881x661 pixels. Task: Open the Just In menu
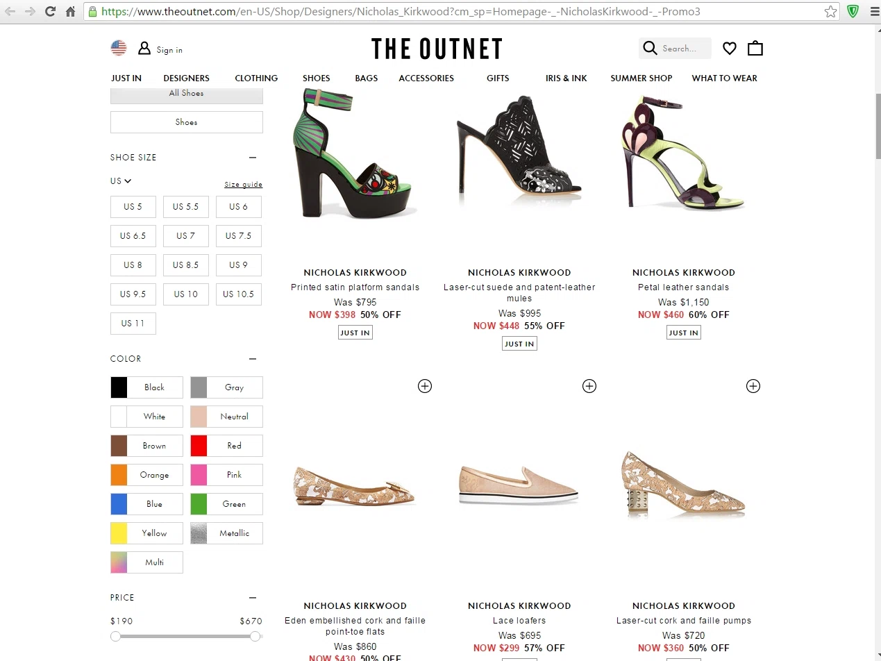[126, 78]
